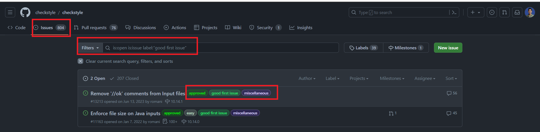Click the New issue button

click(448, 48)
